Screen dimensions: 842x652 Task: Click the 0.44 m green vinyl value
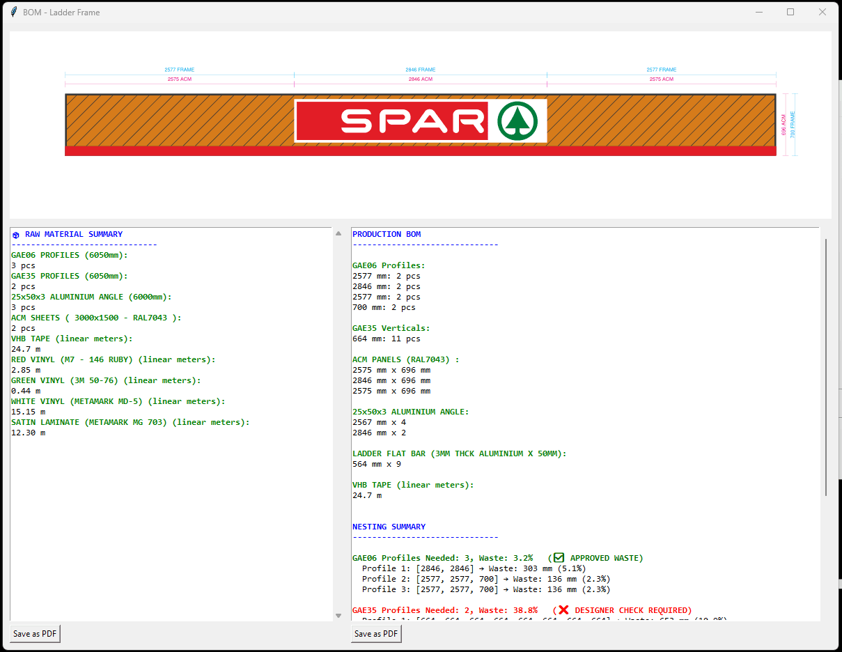[x=26, y=391]
